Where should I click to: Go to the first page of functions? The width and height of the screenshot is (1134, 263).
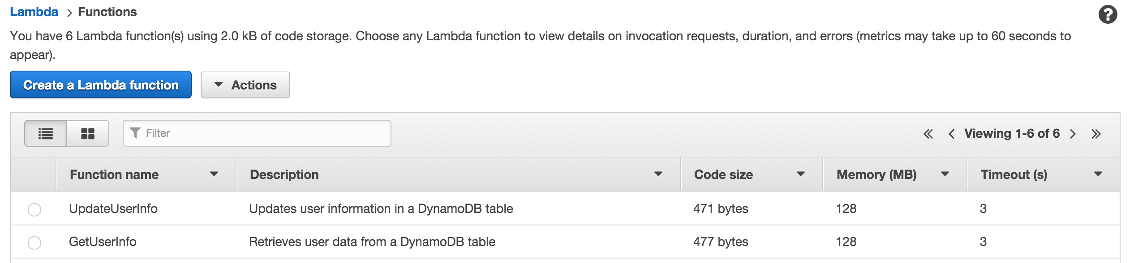929,133
